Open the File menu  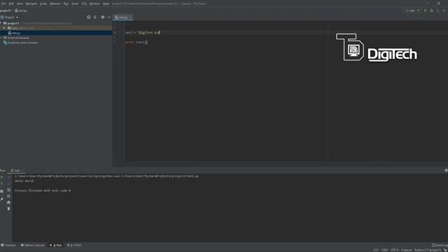tap(3, 3)
